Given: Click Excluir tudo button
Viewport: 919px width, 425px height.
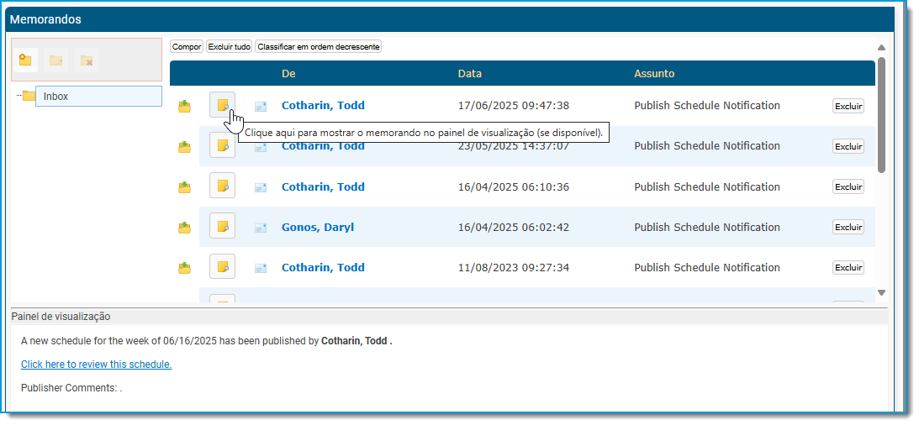Looking at the screenshot, I should coord(230,46).
